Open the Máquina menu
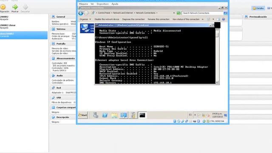Image resolution: width=272 pixels, height=153 pixels. (83, 4)
